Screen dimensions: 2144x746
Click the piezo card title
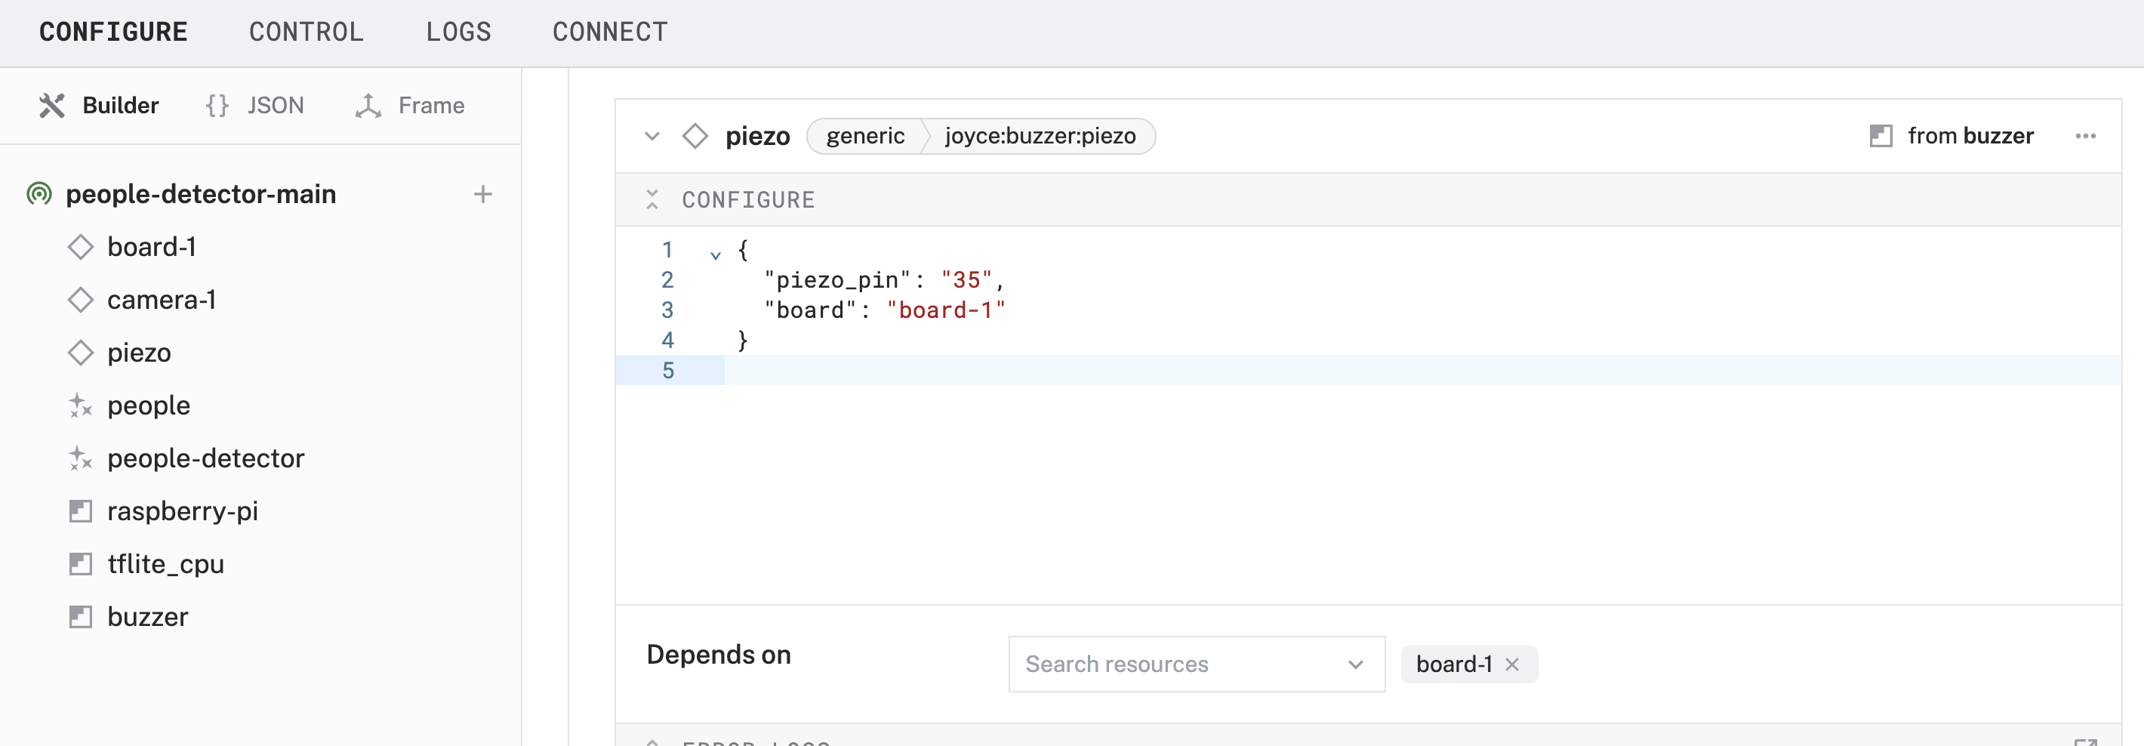point(757,136)
